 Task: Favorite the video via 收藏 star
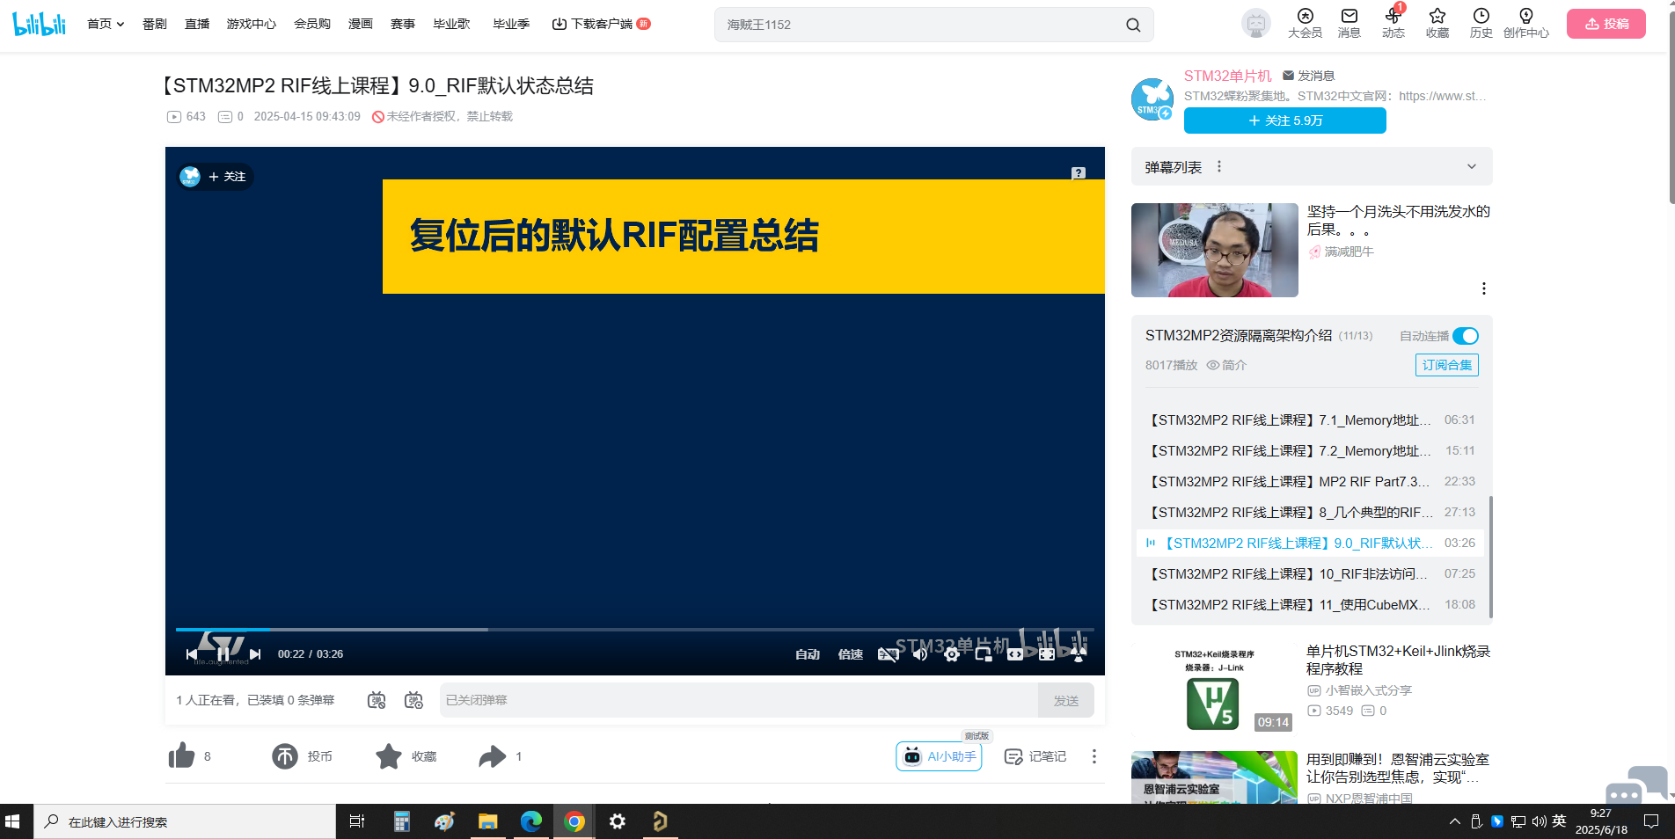pyautogui.click(x=389, y=756)
